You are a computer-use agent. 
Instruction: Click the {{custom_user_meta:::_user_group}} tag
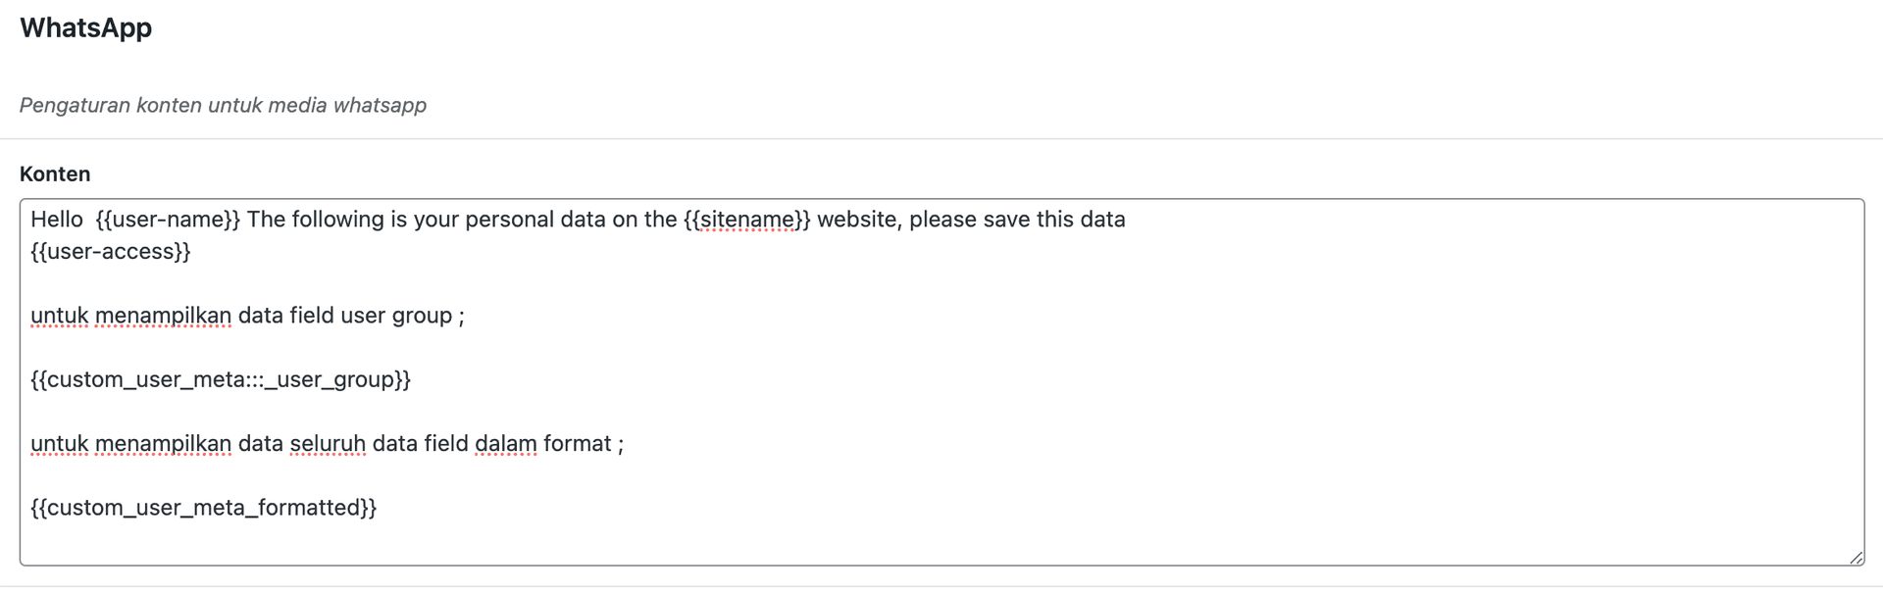(x=221, y=379)
